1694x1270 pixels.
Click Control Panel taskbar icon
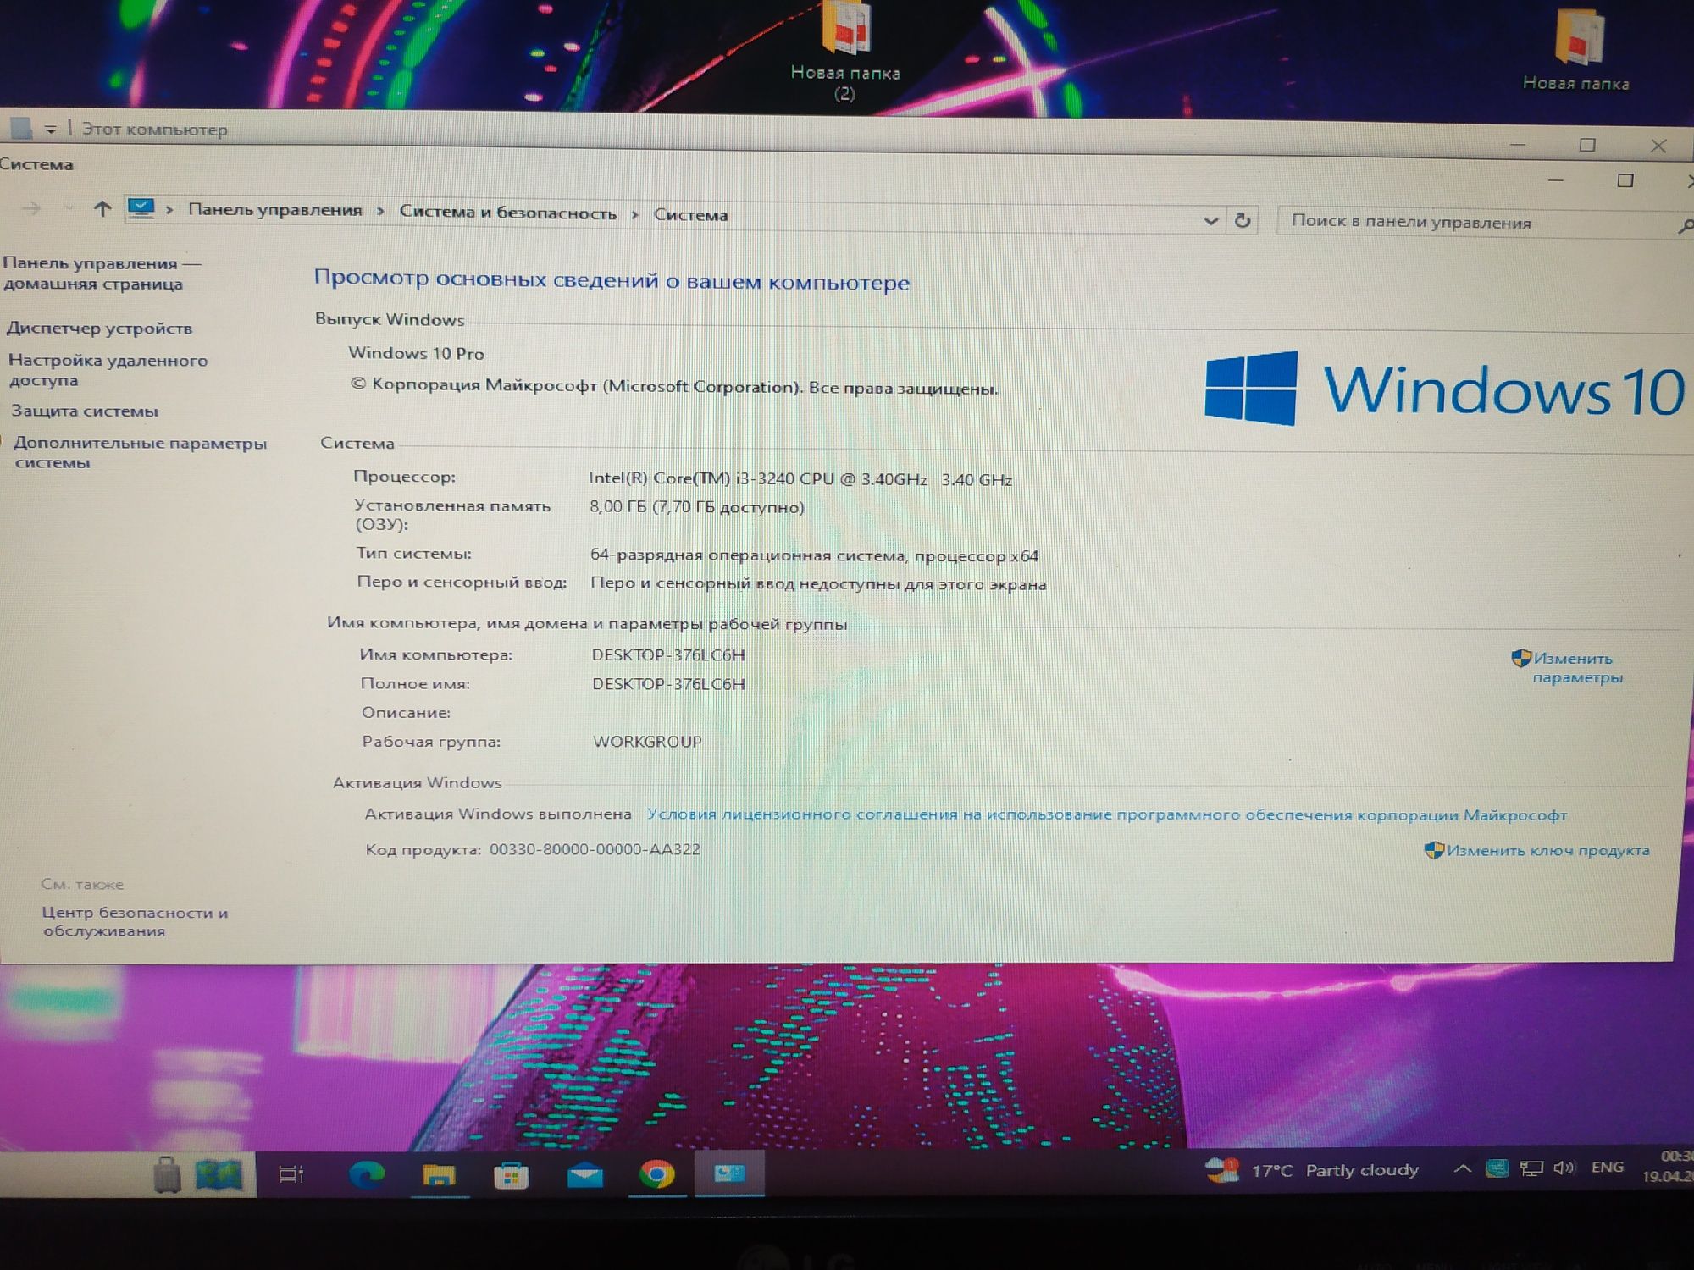[729, 1173]
